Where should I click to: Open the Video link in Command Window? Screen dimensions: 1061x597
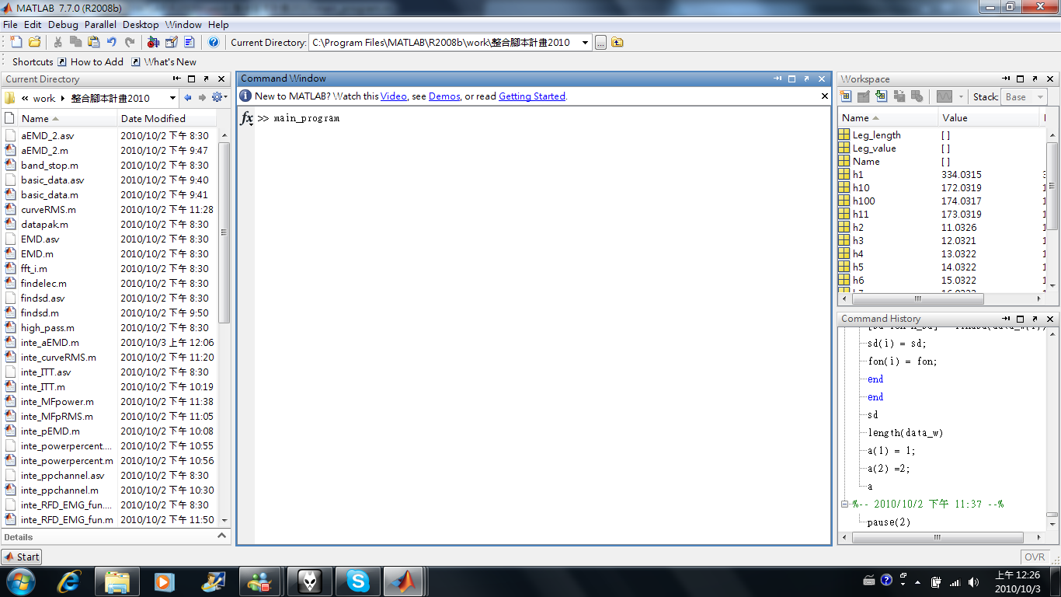click(394, 96)
